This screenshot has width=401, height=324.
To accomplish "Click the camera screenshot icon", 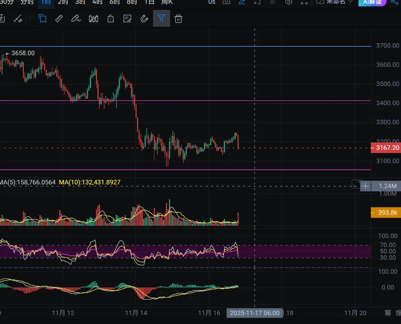I will [226, 2].
